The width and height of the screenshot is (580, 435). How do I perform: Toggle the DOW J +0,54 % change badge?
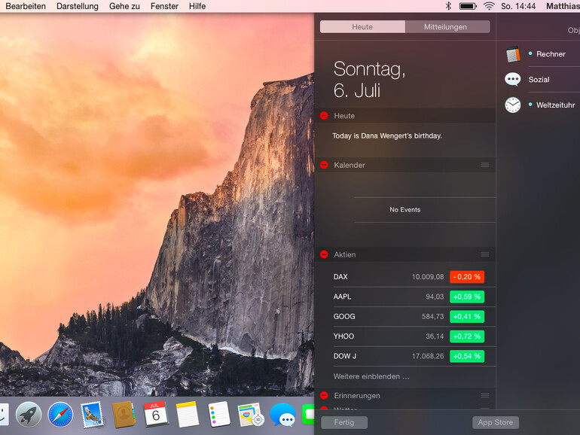click(x=467, y=356)
